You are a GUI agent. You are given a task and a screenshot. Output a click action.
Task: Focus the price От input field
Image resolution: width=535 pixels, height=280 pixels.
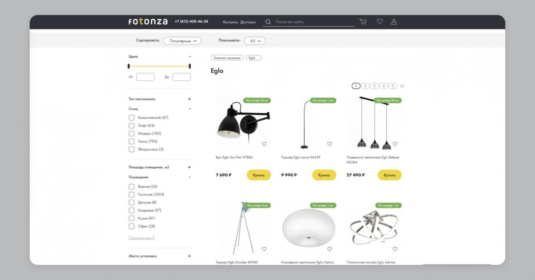145,77
